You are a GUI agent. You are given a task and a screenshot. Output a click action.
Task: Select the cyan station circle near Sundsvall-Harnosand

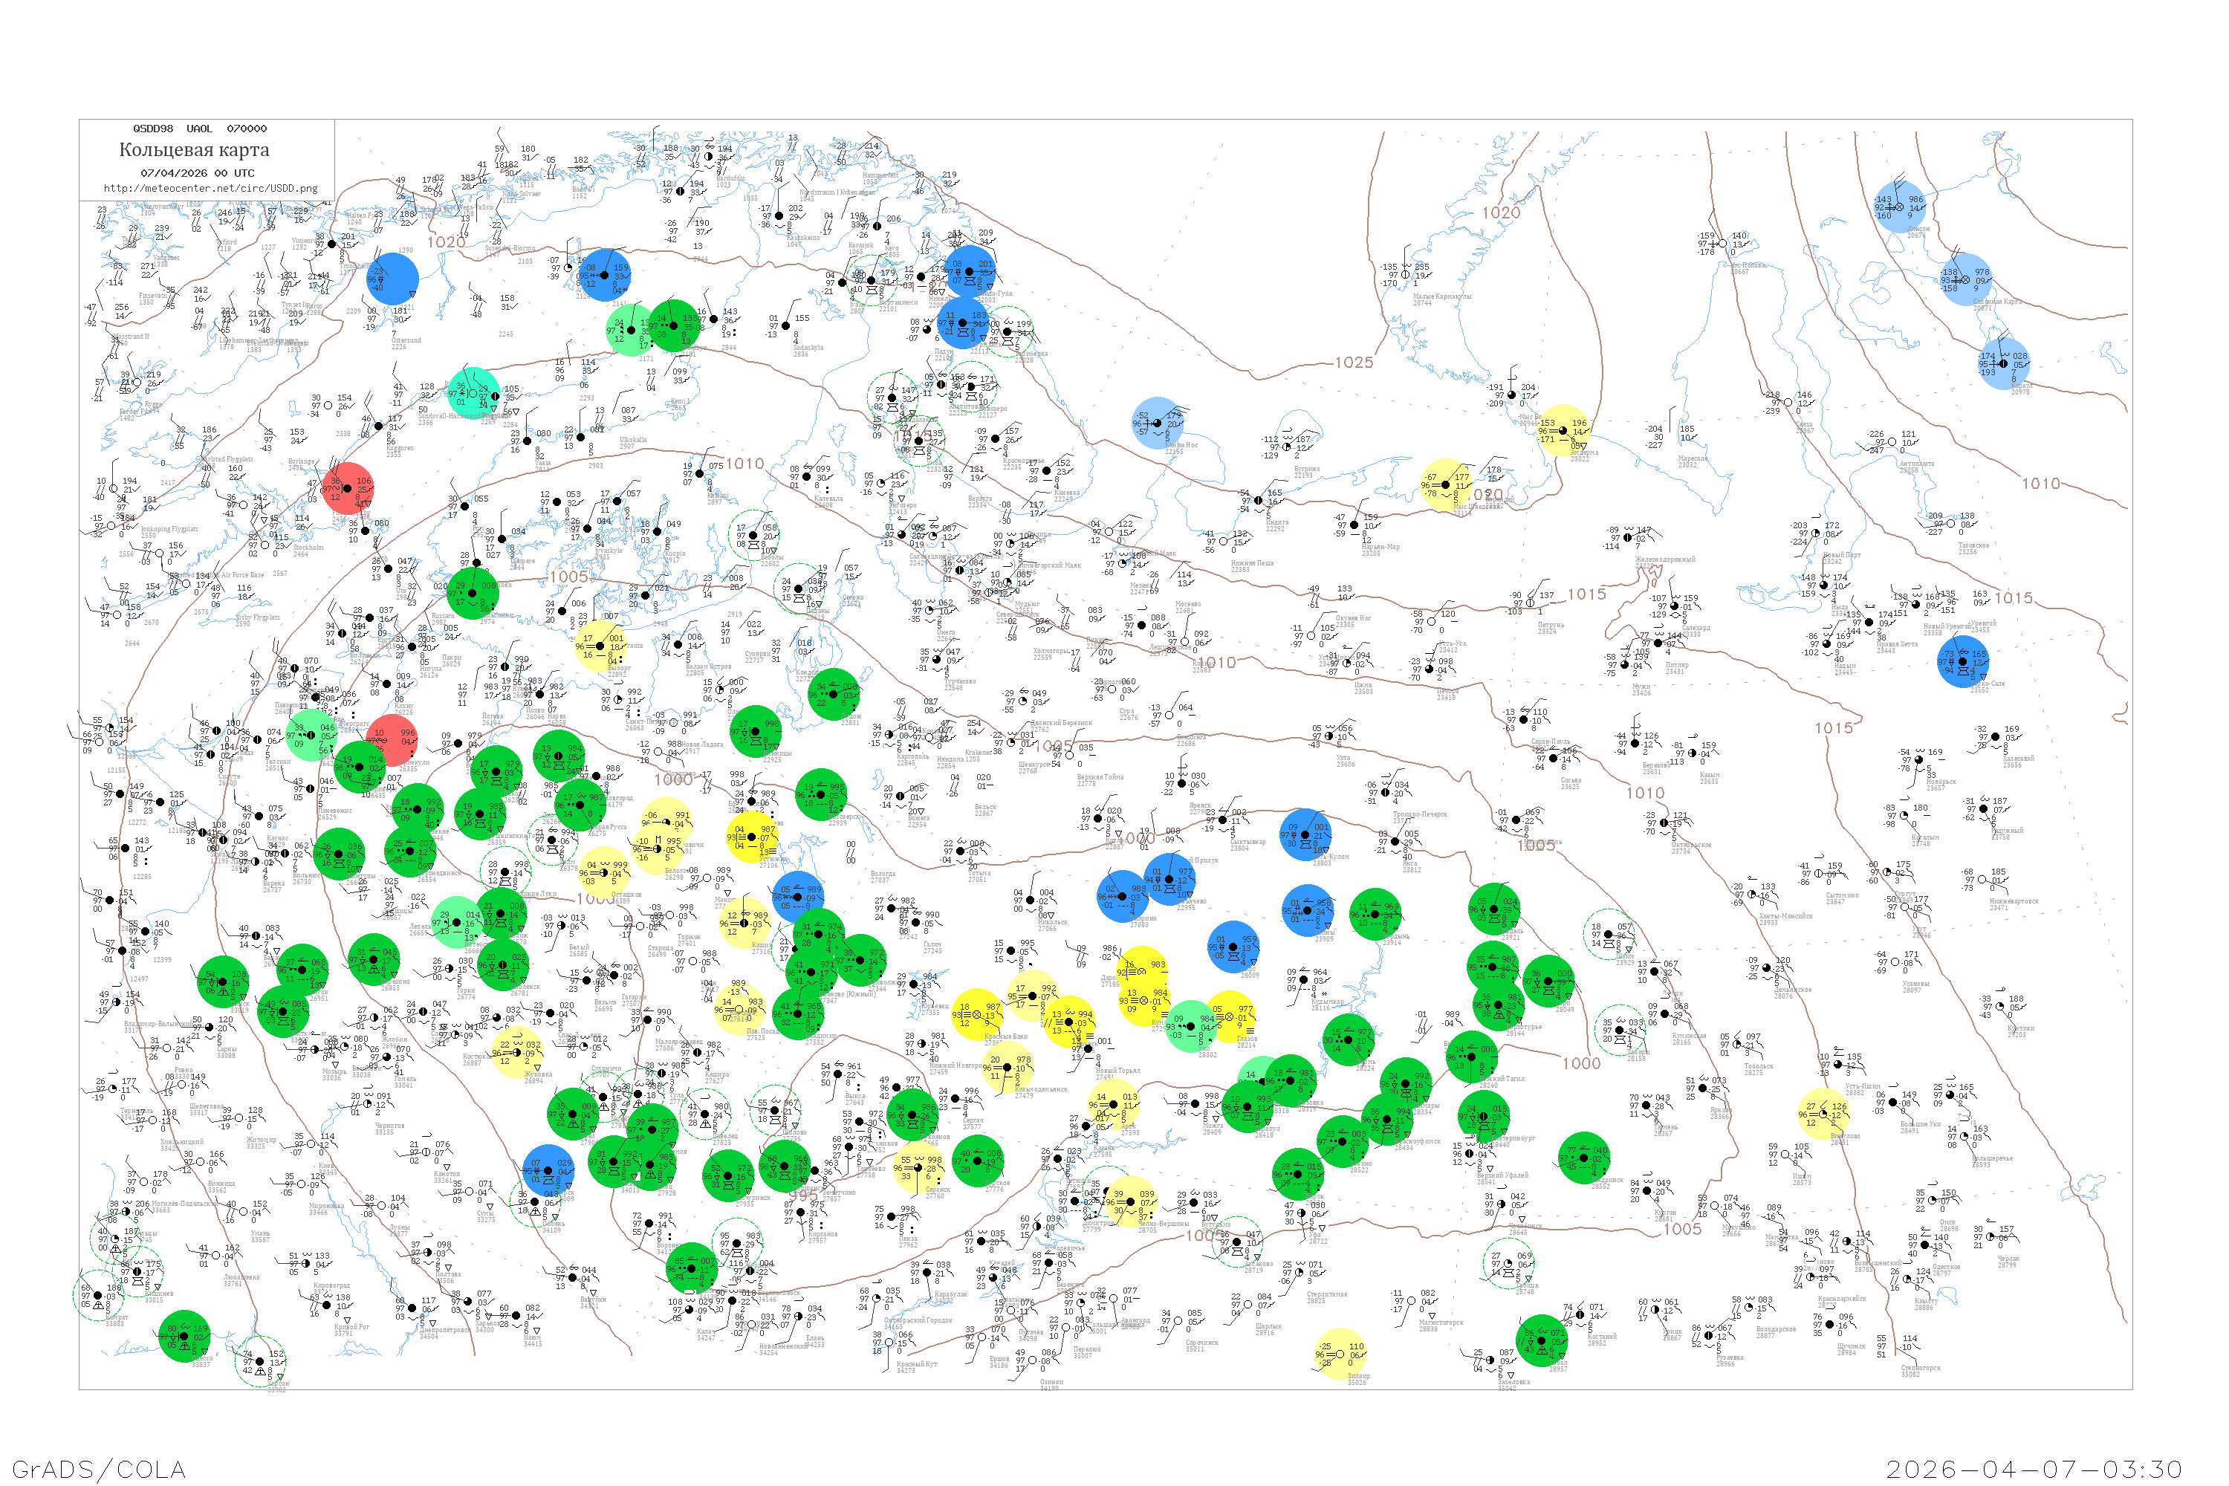473,393
